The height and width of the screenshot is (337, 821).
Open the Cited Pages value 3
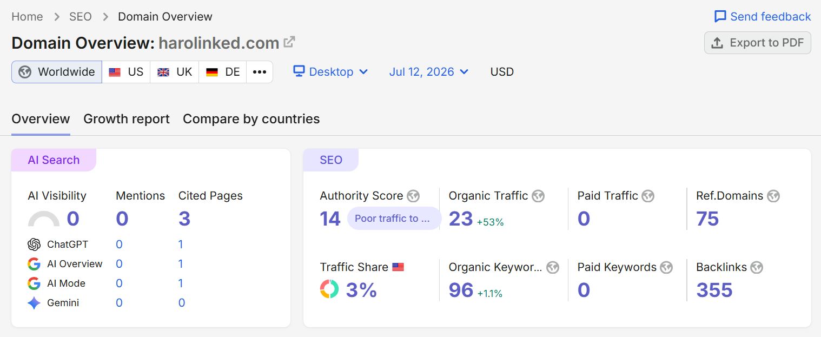coord(184,219)
